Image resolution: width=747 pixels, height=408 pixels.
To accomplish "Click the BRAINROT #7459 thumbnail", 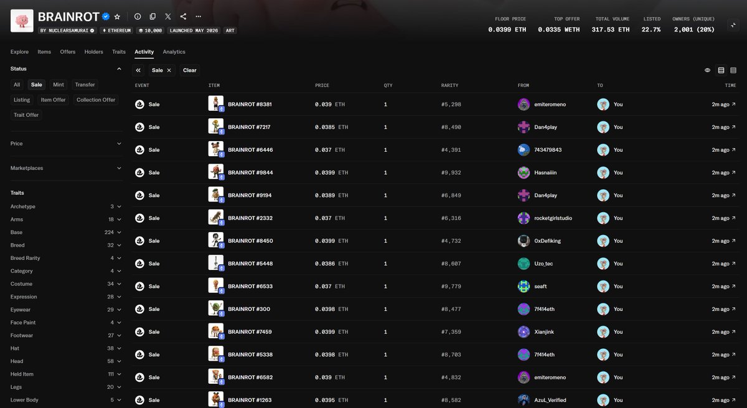I will [x=215, y=331].
